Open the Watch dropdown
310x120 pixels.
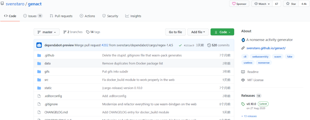pyautogui.click(x=262, y=4)
